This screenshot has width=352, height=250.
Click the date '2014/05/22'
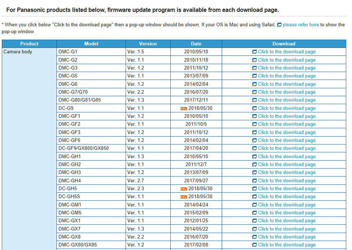(196, 229)
